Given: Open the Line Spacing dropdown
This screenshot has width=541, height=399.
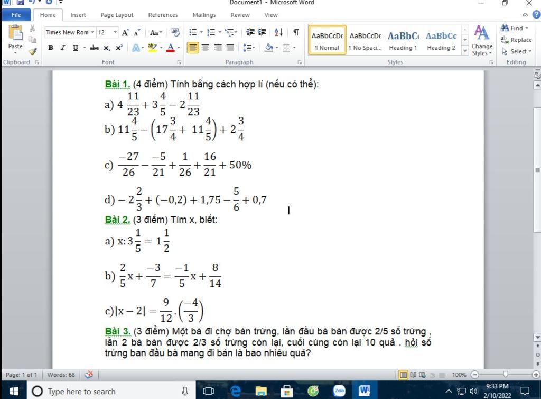Looking at the screenshot, I should coord(249,48).
